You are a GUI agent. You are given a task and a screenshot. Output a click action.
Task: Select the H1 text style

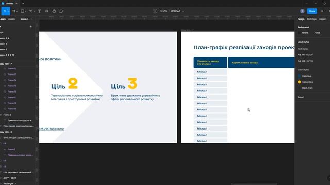(305, 55)
